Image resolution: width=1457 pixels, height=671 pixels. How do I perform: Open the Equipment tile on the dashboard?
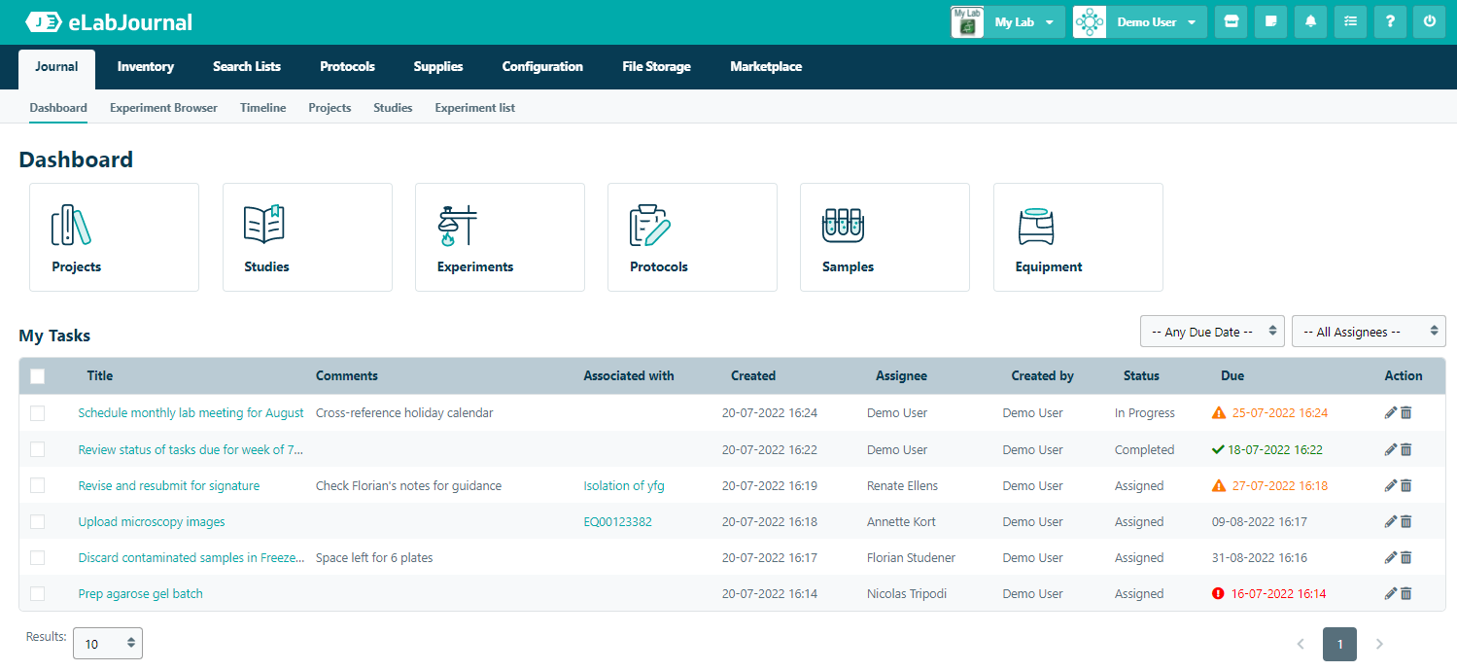click(1078, 236)
